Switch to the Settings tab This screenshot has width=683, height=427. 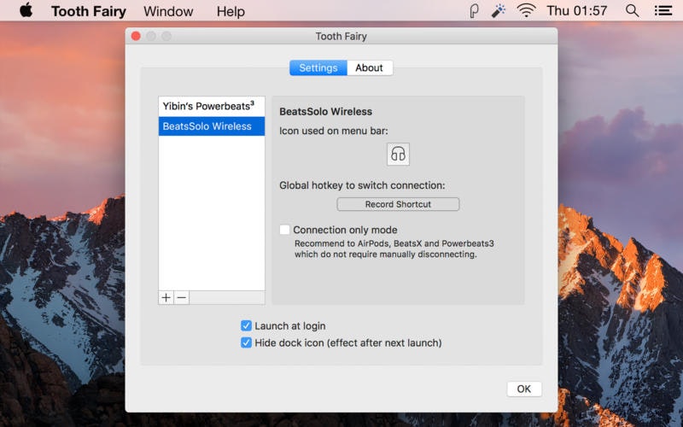click(318, 68)
